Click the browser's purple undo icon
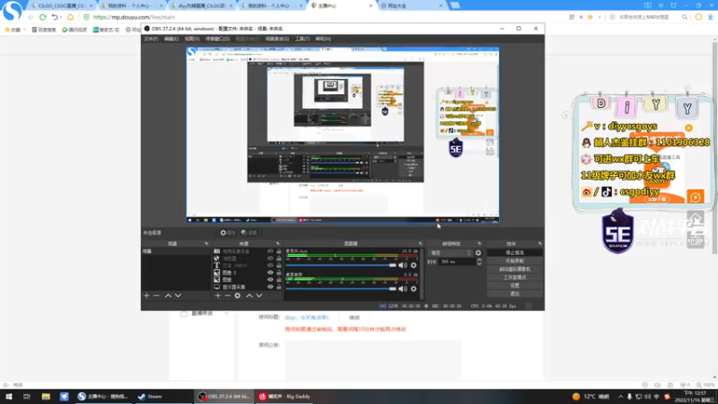 [55, 17]
